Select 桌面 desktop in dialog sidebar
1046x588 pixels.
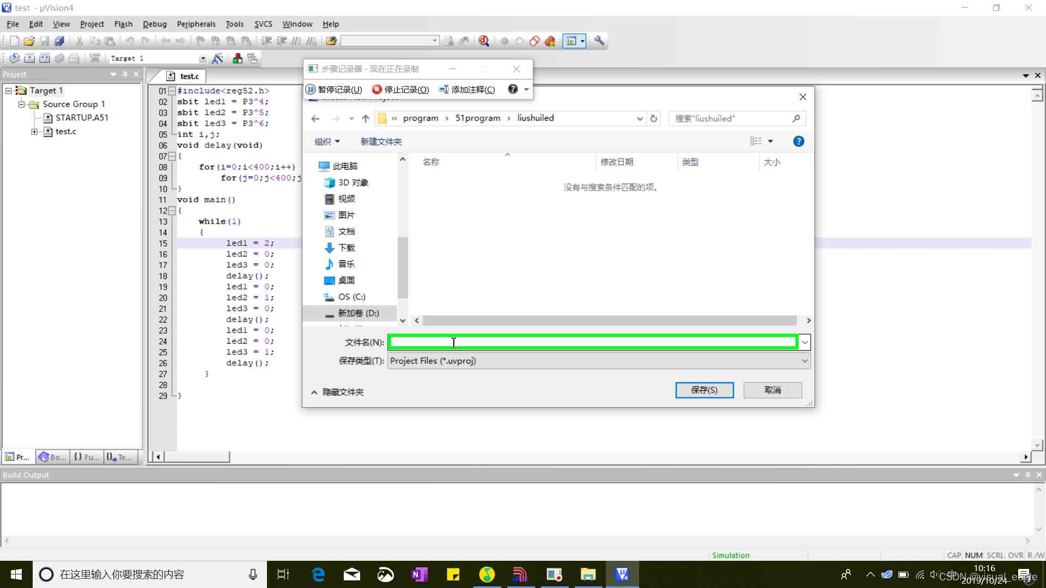tap(346, 280)
